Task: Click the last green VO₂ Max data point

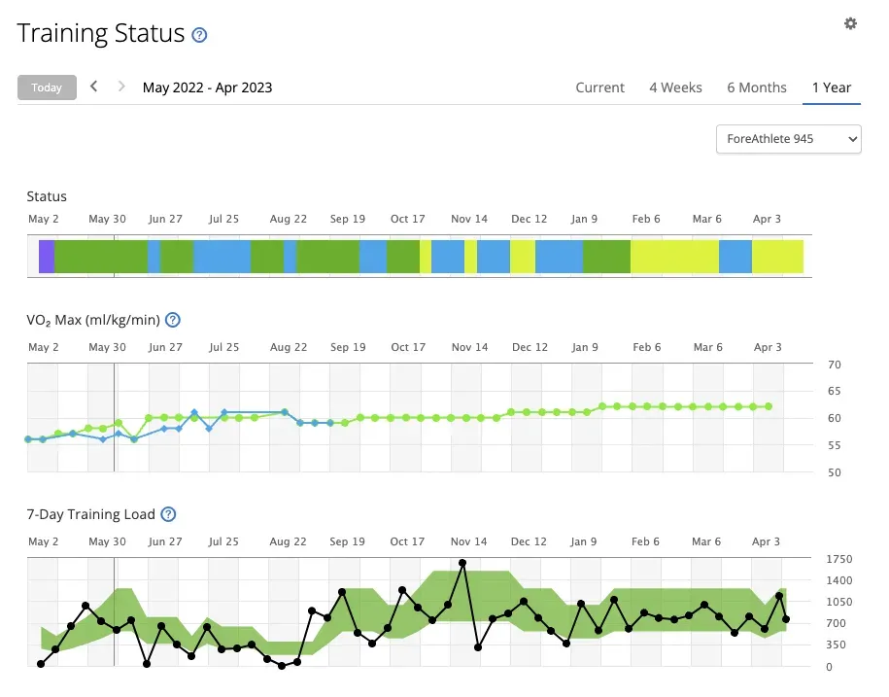Action: [x=769, y=406]
